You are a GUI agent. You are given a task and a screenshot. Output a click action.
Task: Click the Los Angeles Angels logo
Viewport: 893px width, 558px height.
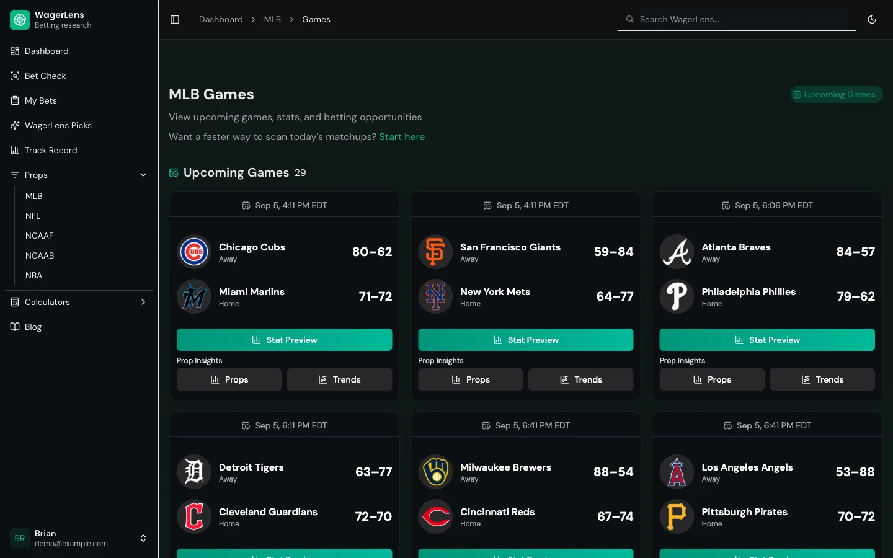(677, 472)
